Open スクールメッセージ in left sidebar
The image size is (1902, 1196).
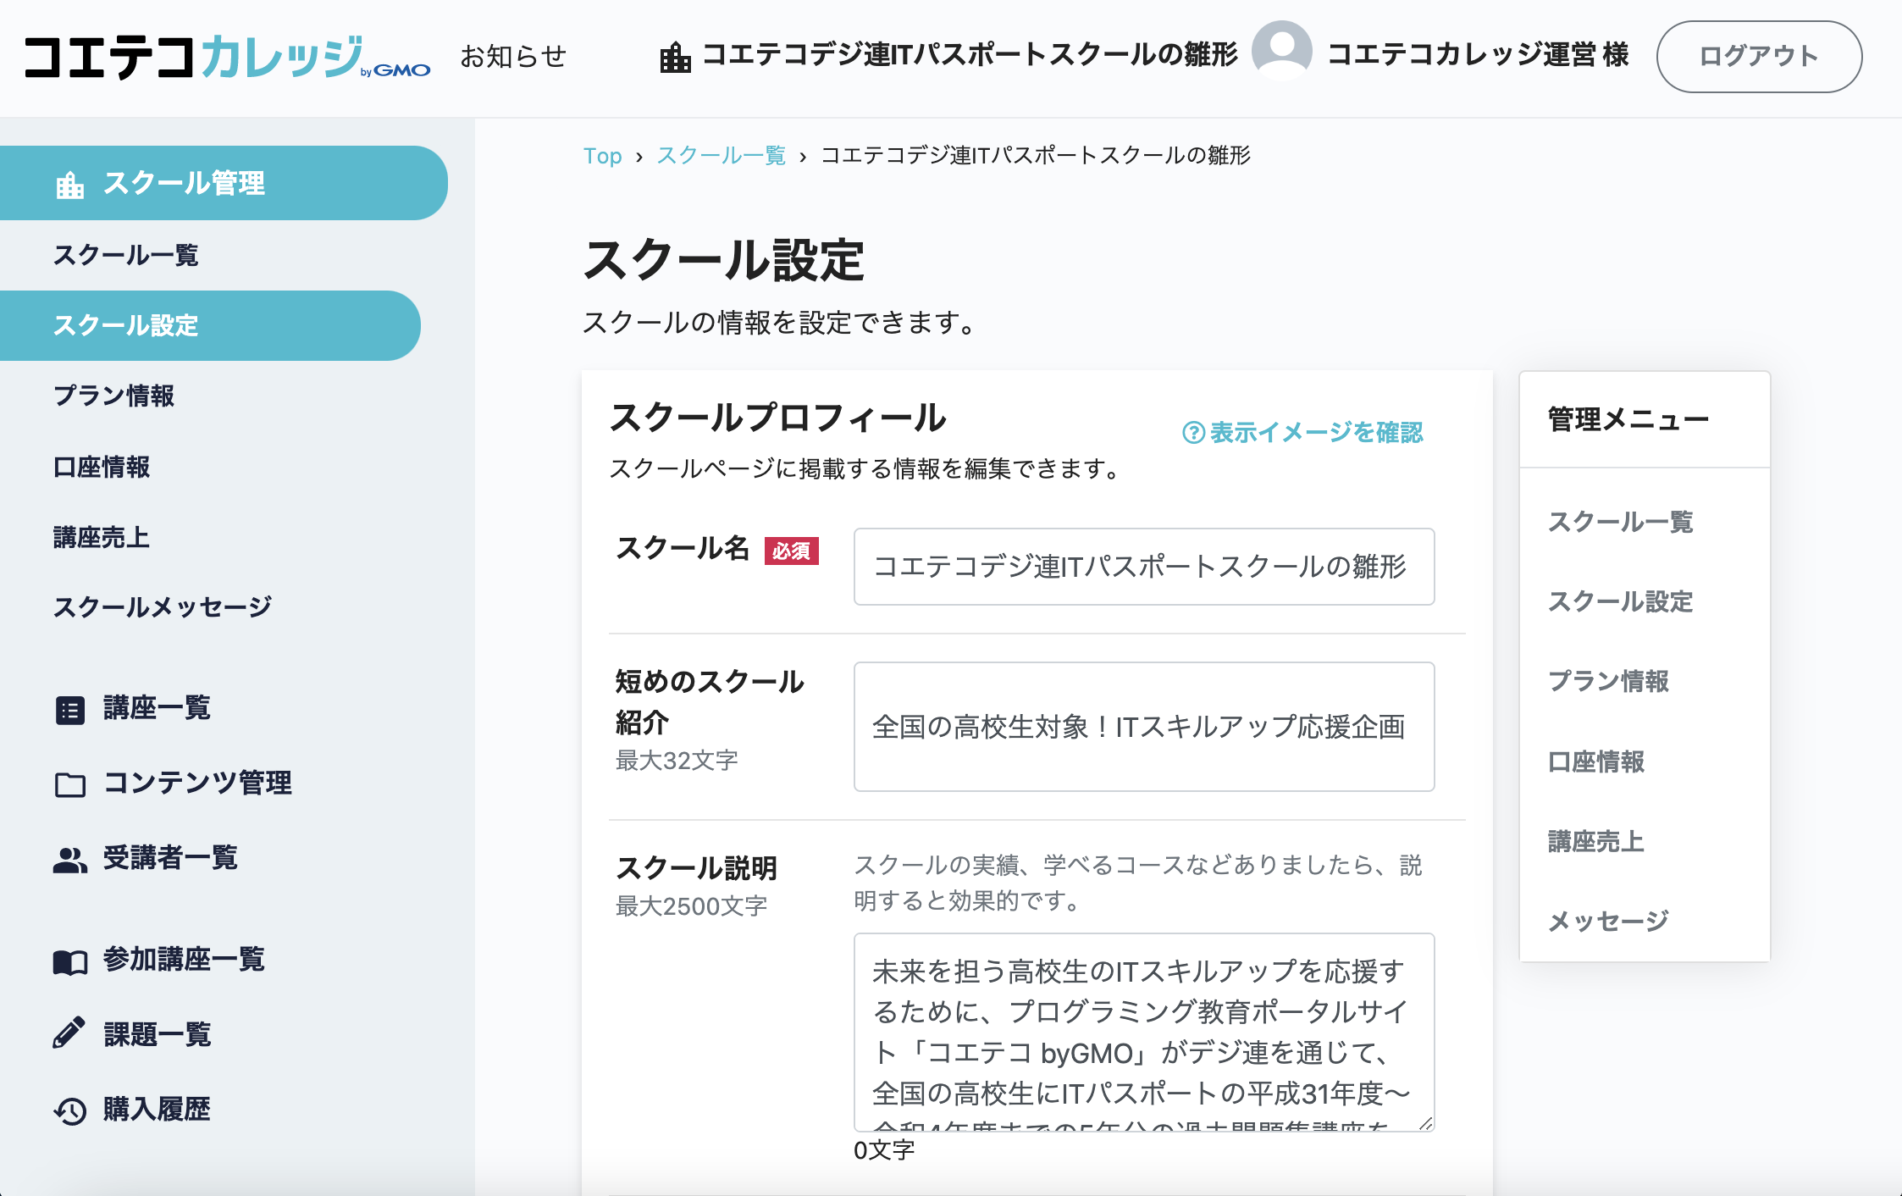coord(163,606)
